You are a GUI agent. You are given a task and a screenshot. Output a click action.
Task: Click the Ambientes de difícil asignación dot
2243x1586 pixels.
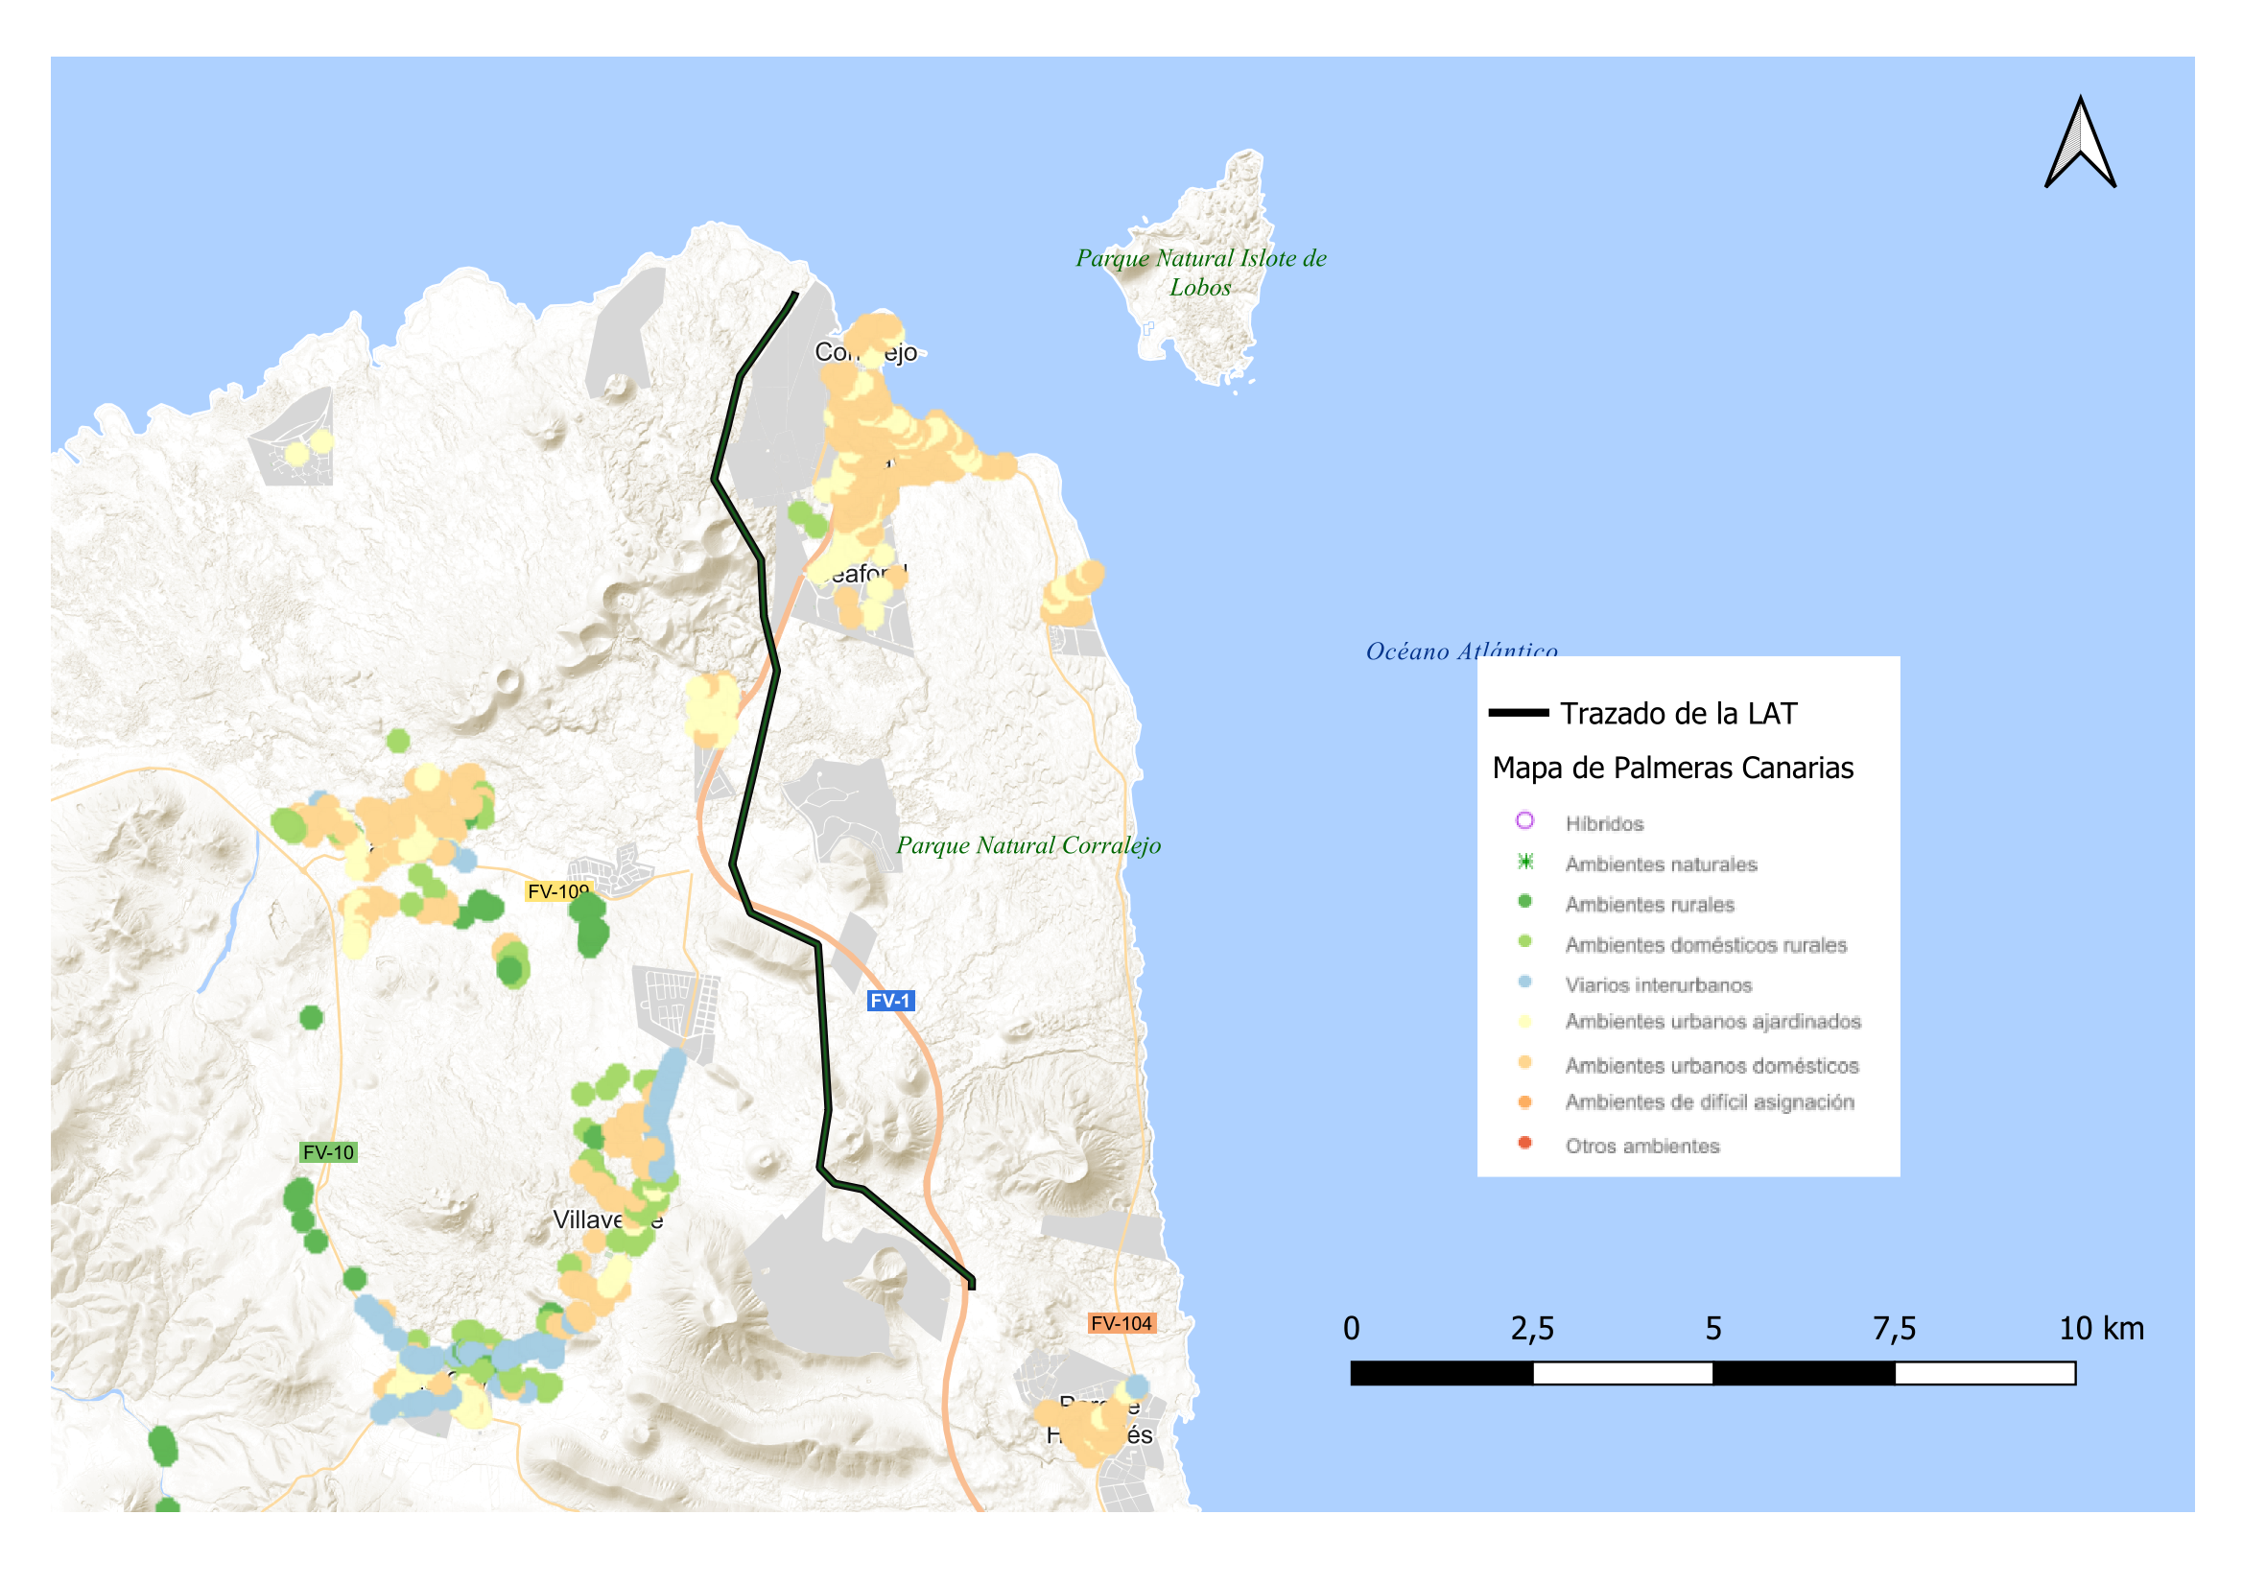1524,1102
